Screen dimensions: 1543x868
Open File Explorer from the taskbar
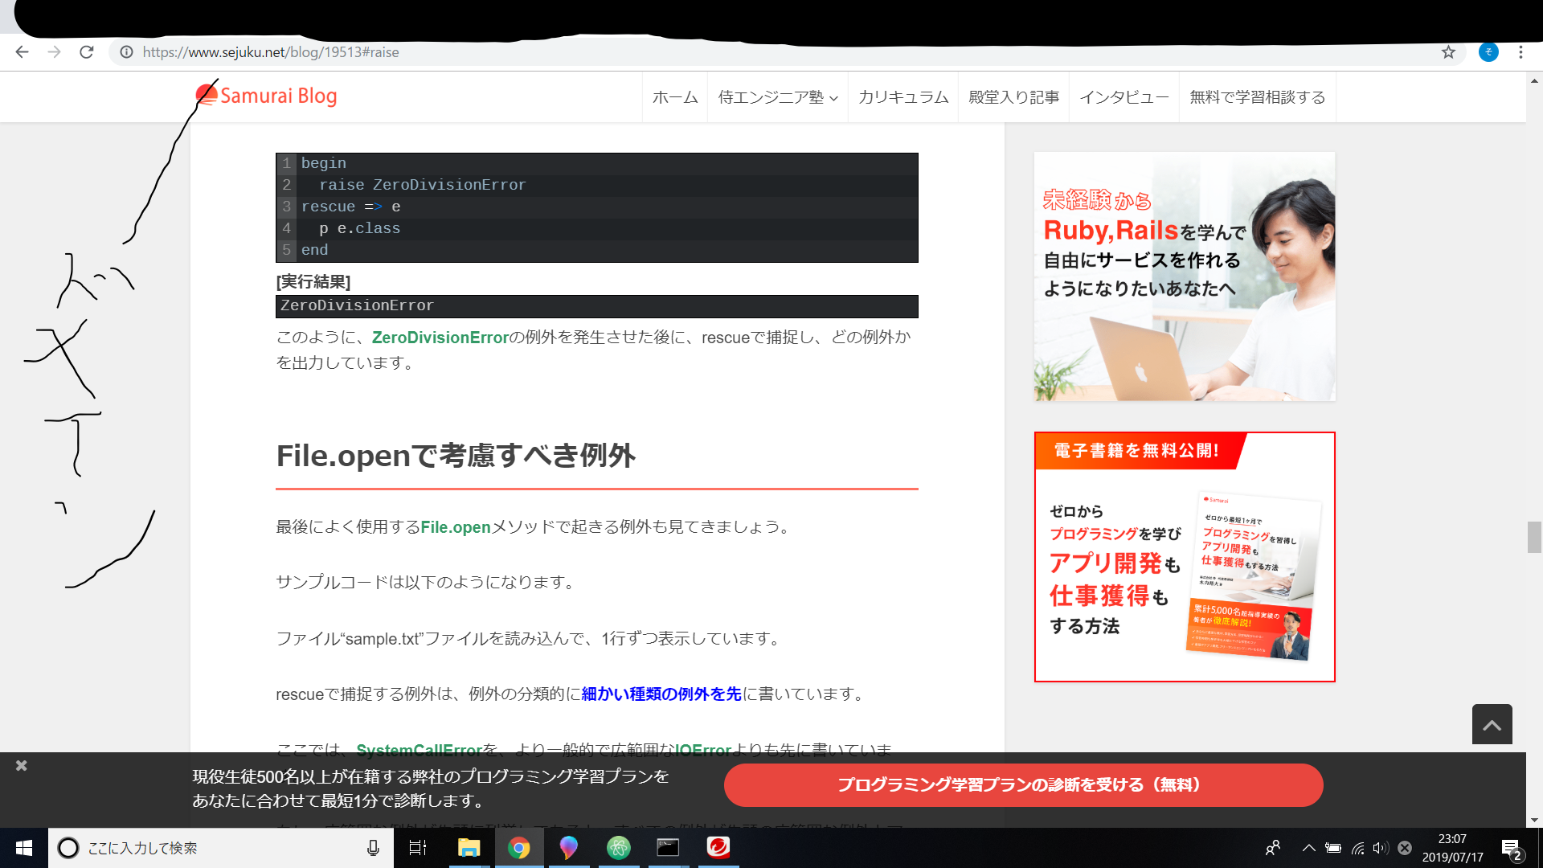[469, 848]
